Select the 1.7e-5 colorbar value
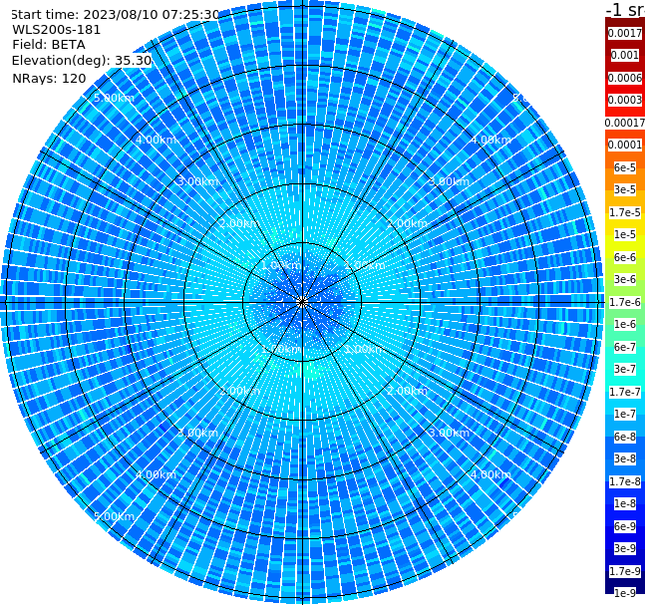645x605 pixels. tap(625, 212)
